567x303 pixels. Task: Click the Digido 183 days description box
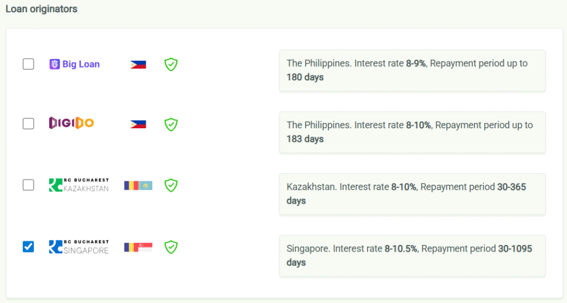tap(412, 132)
